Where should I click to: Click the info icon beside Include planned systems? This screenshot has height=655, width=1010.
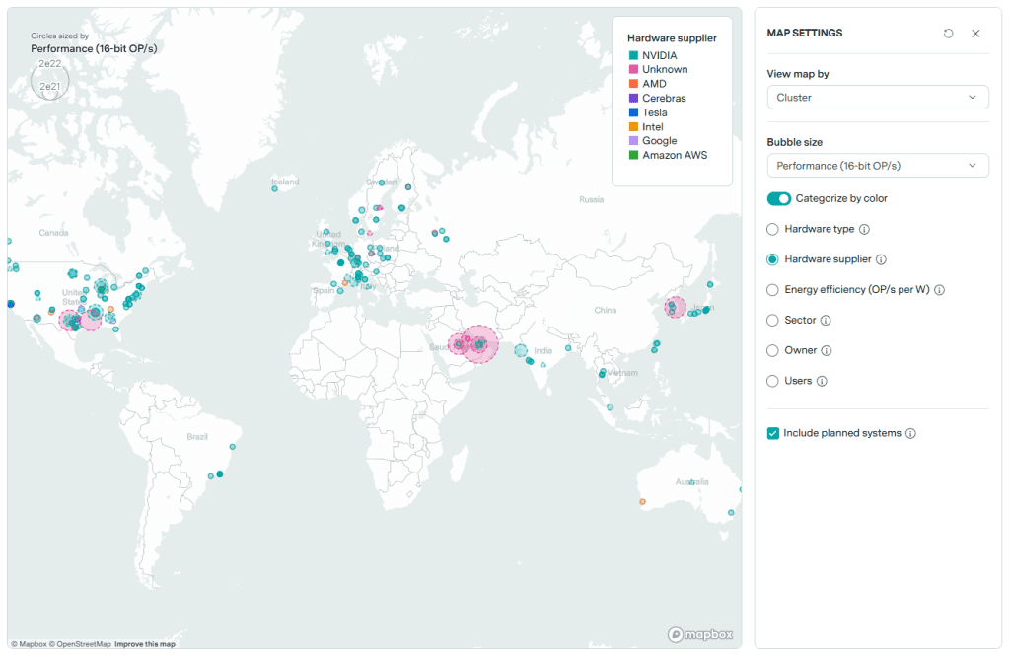click(x=910, y=433)
